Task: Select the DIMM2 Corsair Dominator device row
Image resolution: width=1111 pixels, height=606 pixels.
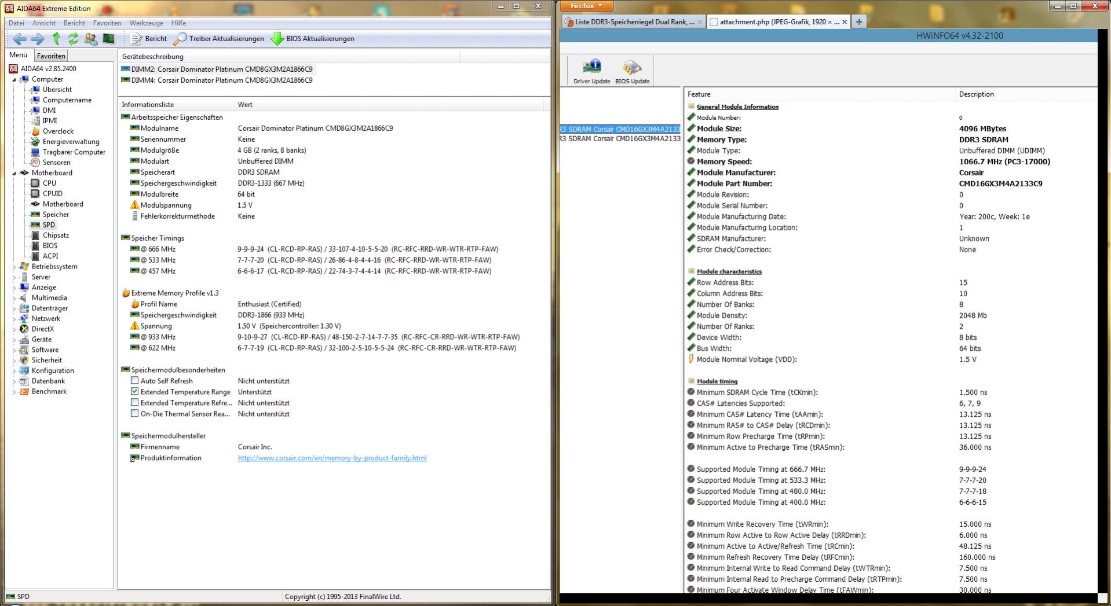Action: point(217,69)
